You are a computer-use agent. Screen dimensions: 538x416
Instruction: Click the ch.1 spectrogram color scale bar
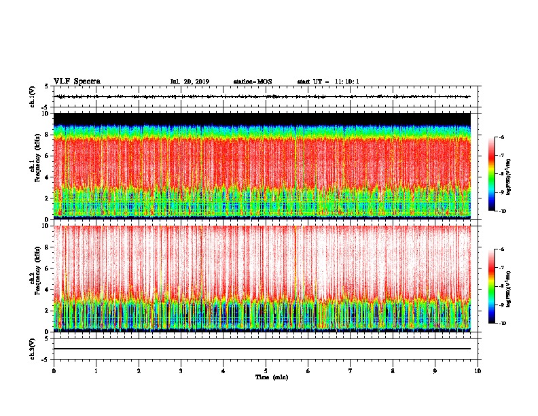492,174
